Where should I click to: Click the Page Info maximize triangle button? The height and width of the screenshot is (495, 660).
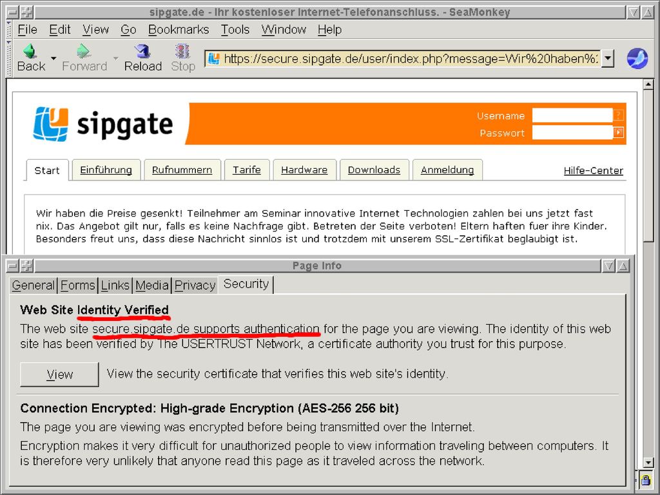(x=623, y=266)
